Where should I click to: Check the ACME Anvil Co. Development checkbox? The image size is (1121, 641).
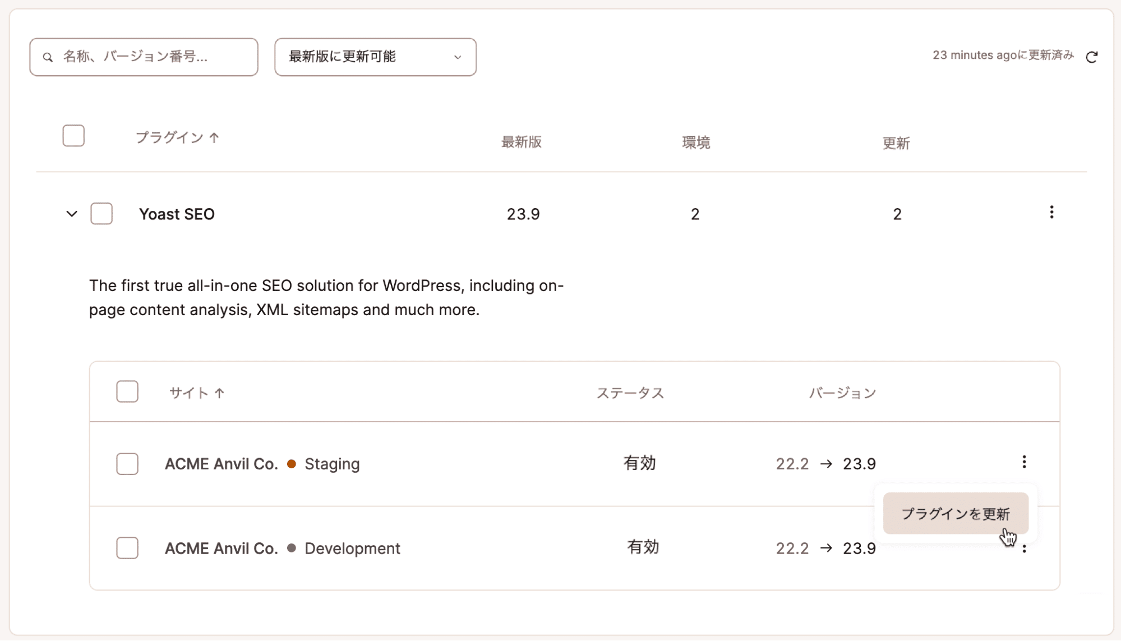[127, 548]
